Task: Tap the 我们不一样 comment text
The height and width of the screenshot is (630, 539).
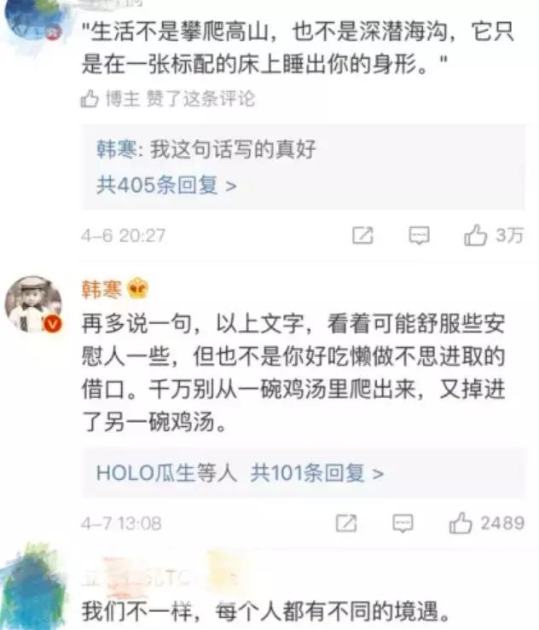Action: pos(266,611)
